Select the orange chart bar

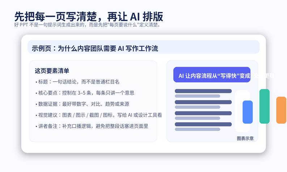pos(281,110)
